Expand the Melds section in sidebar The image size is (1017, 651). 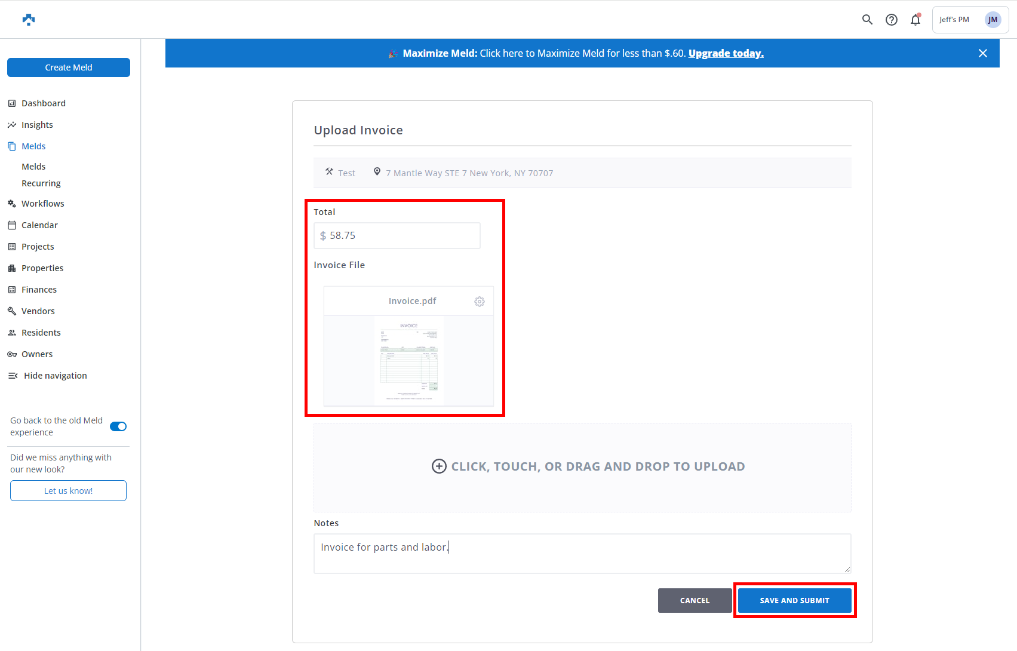tap(33, 146)
